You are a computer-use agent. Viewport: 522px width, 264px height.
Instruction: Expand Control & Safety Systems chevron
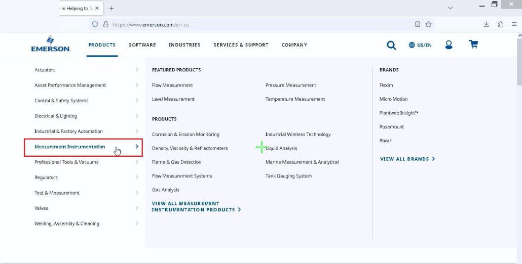pos(137,100)
